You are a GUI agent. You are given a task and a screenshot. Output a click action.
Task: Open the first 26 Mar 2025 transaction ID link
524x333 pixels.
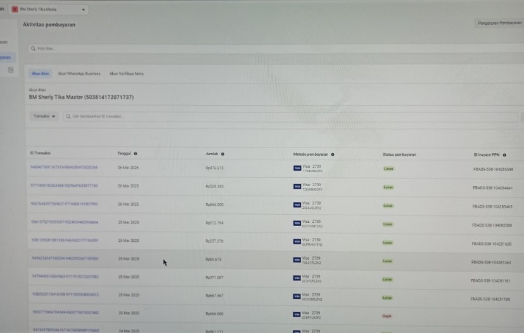(x=63, y=168)
